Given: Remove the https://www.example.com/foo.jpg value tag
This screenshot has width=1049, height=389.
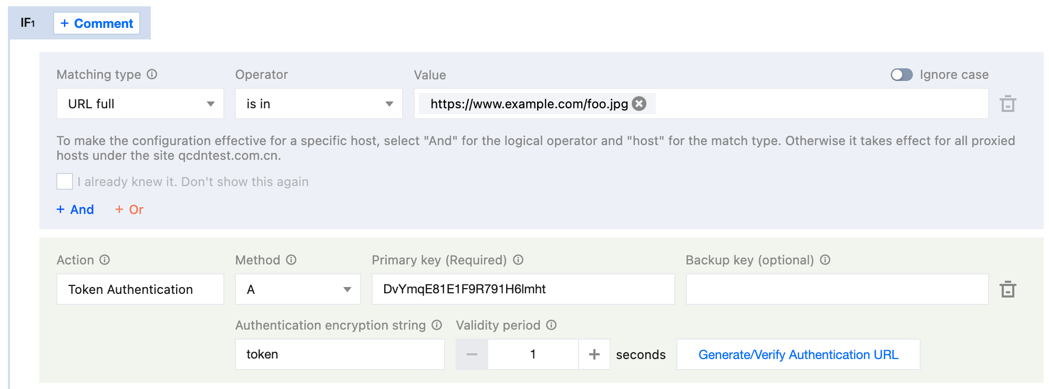Looking at the screenshot, I should (639, 104).
